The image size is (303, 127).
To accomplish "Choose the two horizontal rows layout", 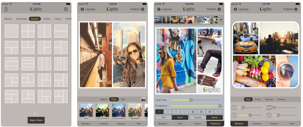I will (61, 31).
